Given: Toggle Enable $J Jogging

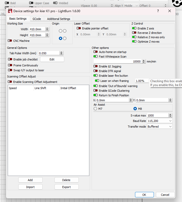Looking at the screenshot, I should [x=96, y=66].
